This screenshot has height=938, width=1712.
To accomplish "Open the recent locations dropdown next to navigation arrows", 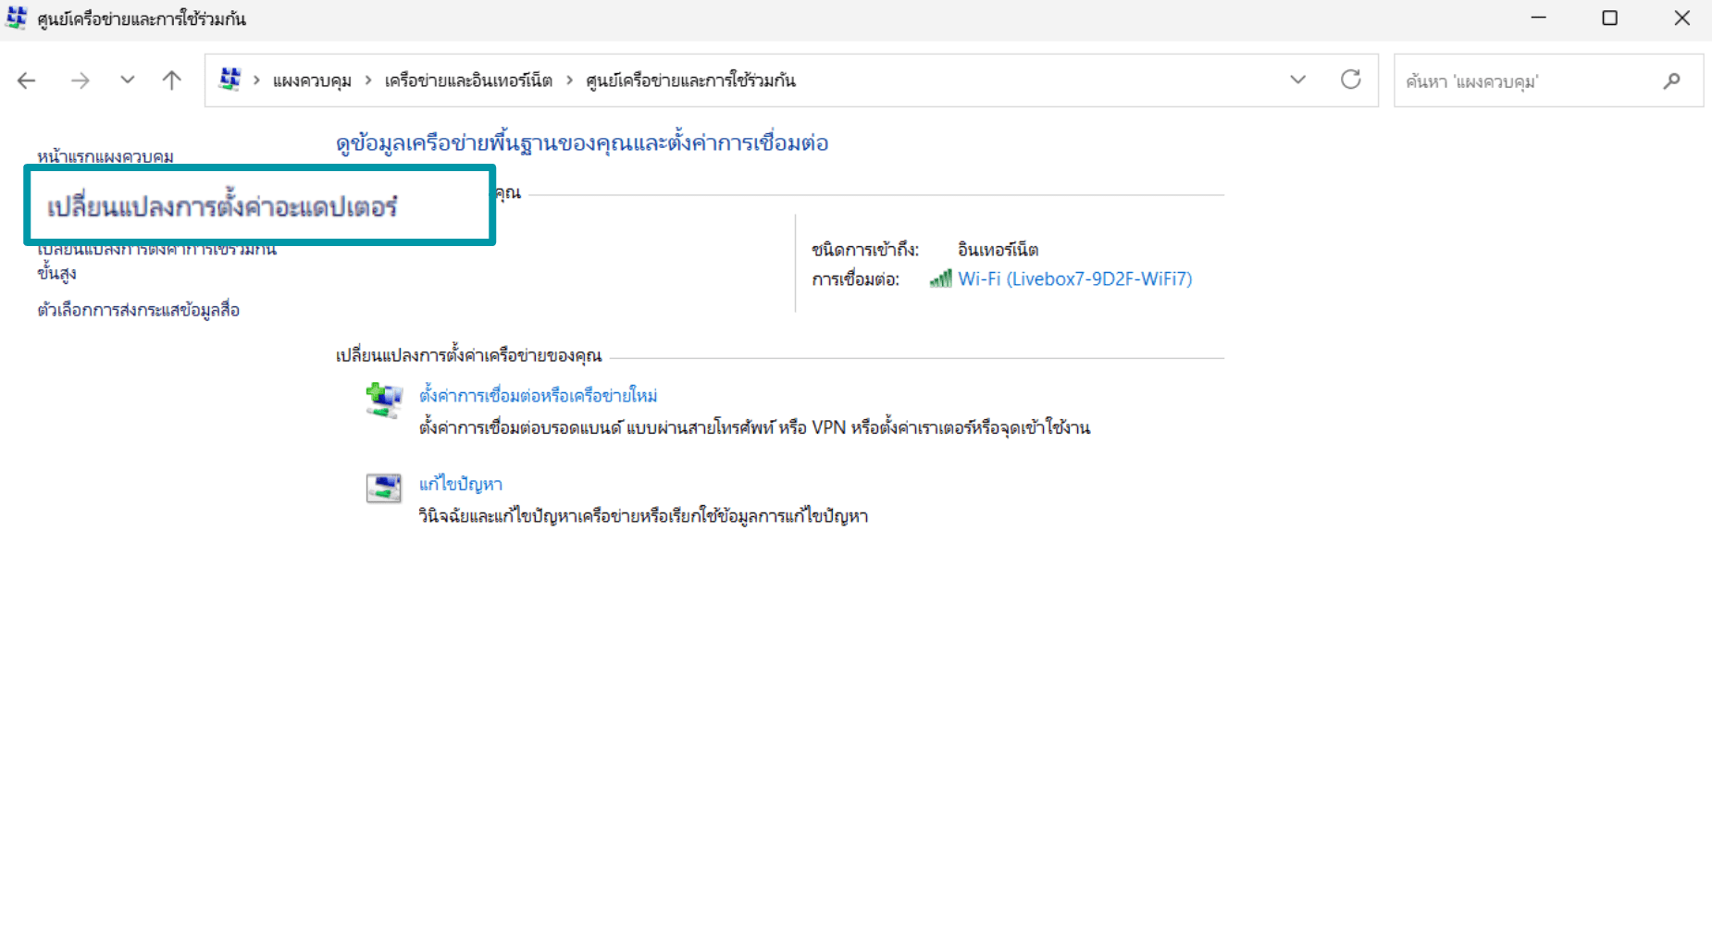I will (x=127, y=80).
